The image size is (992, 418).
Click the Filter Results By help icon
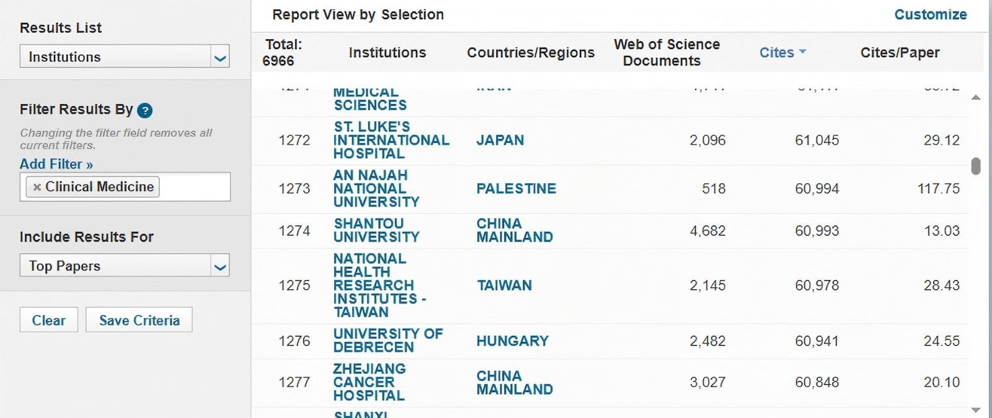[x=144, y=110]
